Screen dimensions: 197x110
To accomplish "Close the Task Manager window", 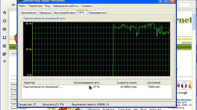I will [173, 1].
